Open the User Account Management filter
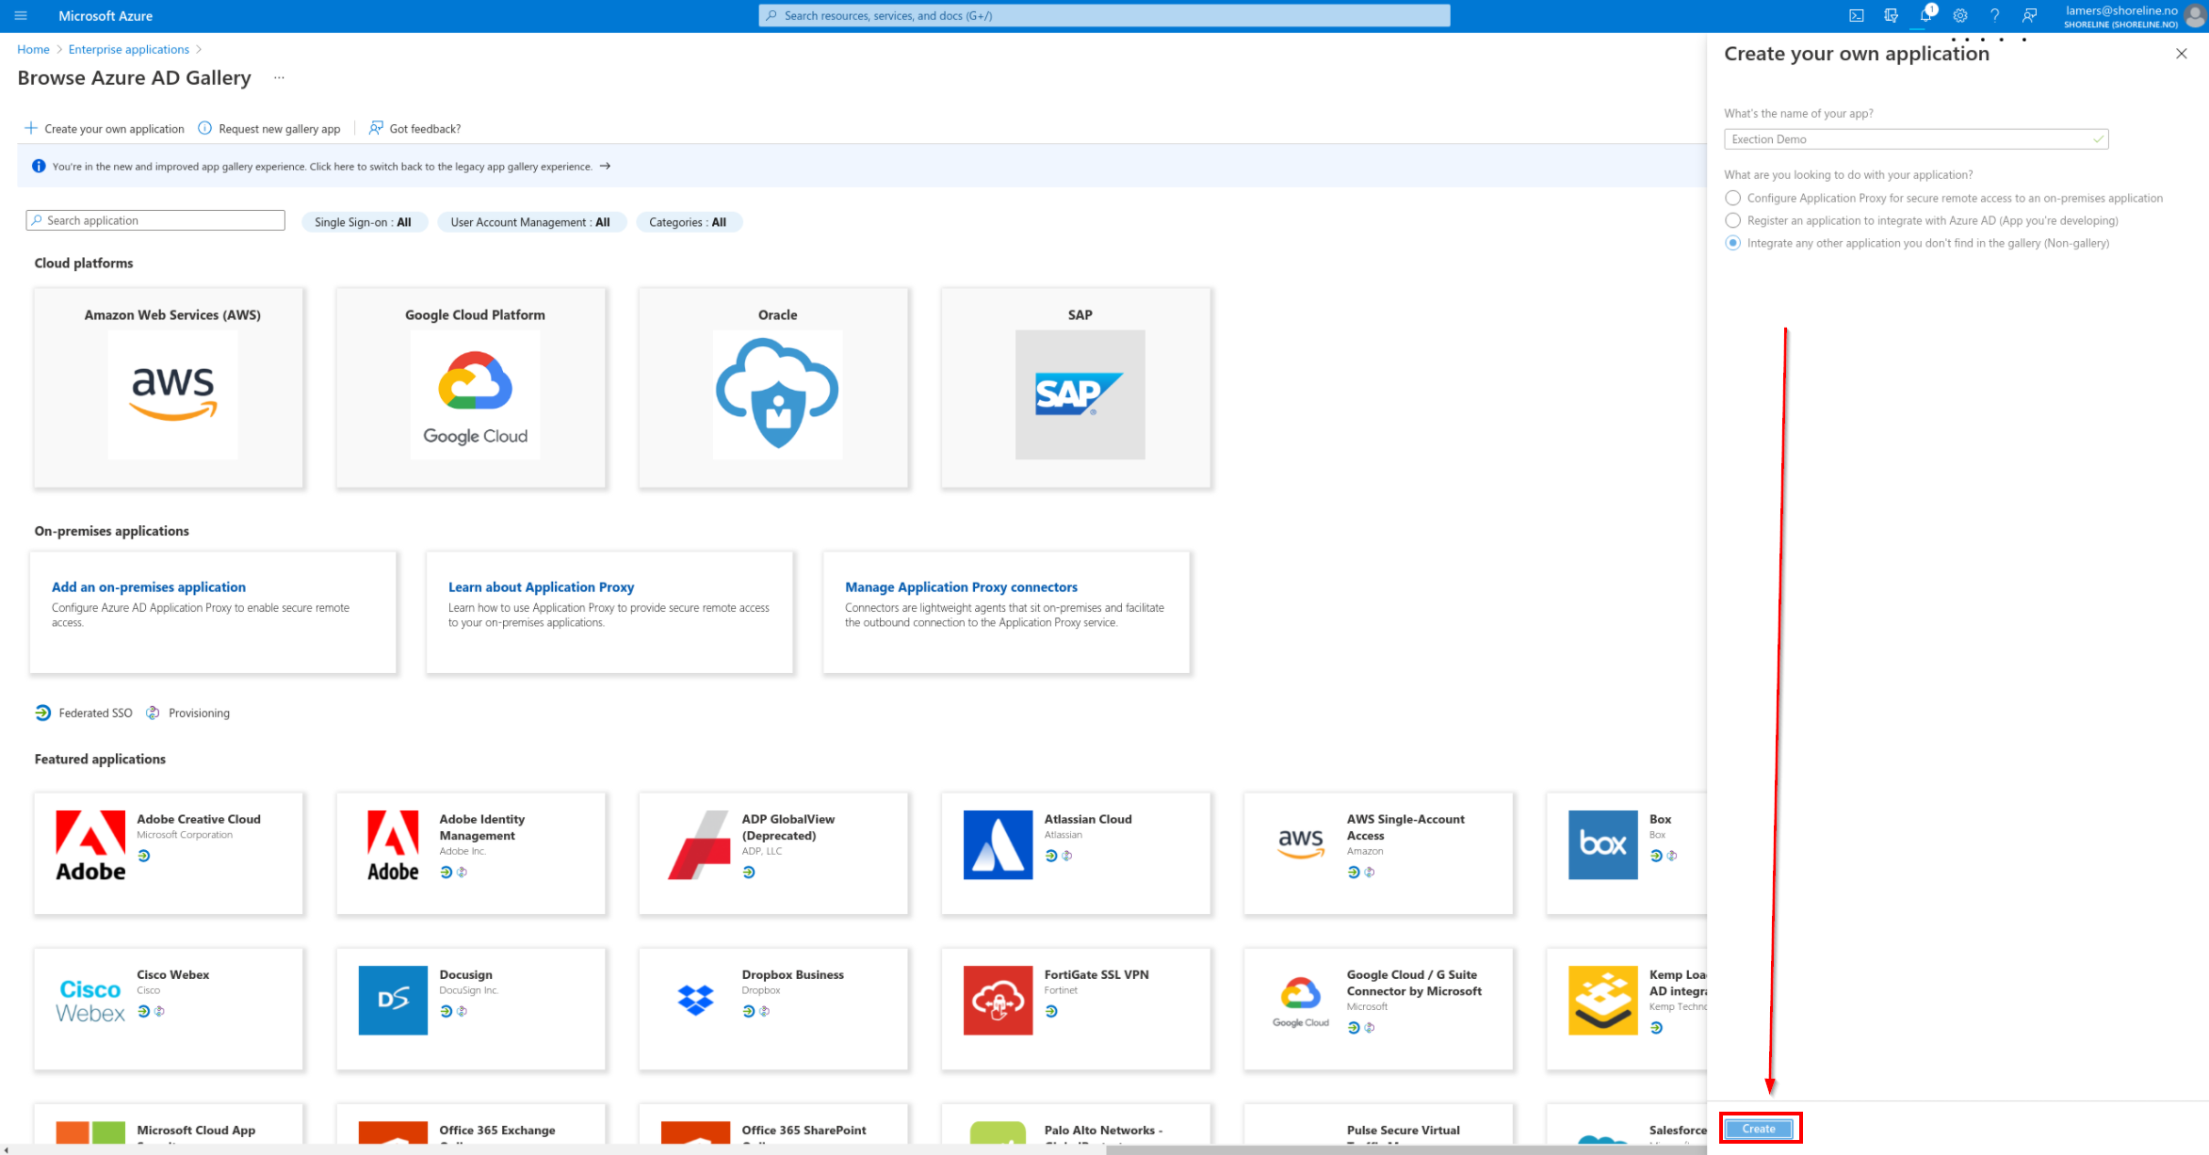 pos(530,222)
